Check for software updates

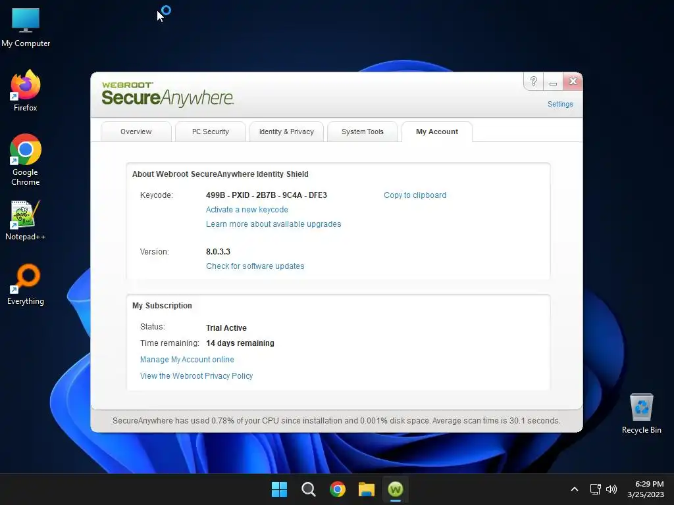[x=255, y=266]
